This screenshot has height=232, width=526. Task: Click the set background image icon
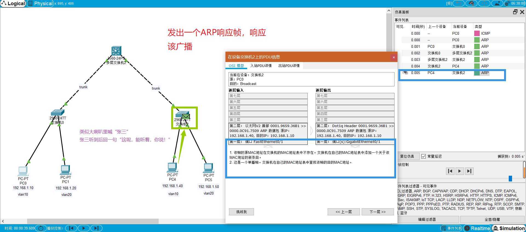click(x=497, y=3)
